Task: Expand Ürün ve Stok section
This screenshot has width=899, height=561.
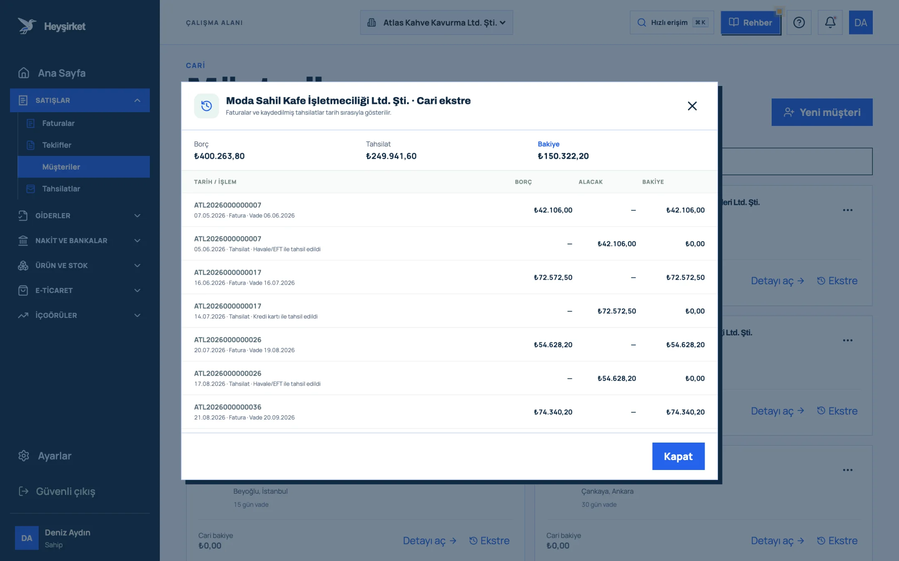Action: tap(80, 266)
